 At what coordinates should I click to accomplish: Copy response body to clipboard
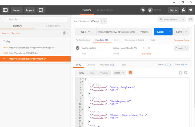(x=180, y=73)
